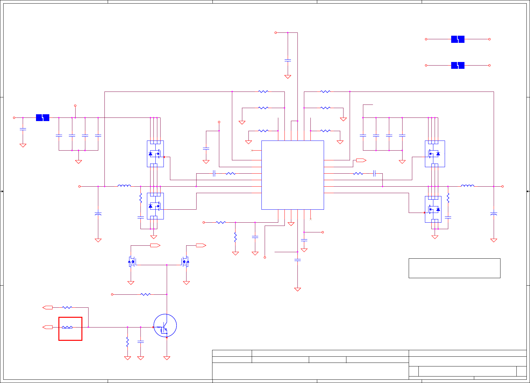Screen dimensions: 530x383
Task: Click the left output terminal circle
Action: point(79,186)
